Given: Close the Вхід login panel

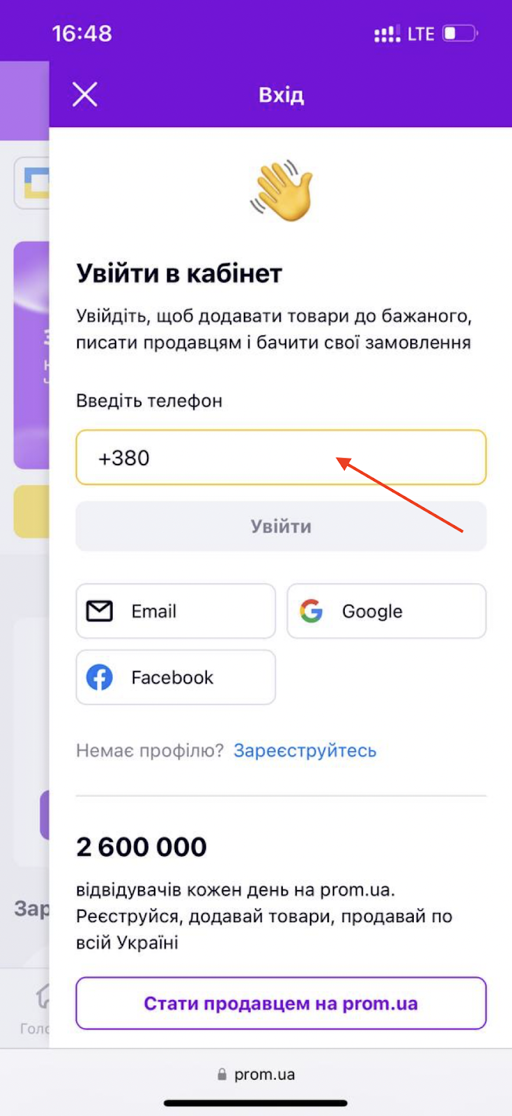Looking at the screenshot, I should tap(85, 94).
